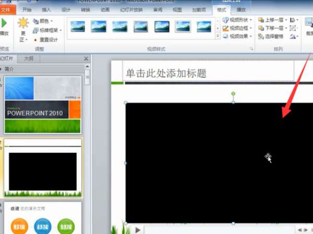Select the POWERPOINT 2010 title slide thumbnail
Viewport: 313px width, 234px height.
[x=43, y=105]
